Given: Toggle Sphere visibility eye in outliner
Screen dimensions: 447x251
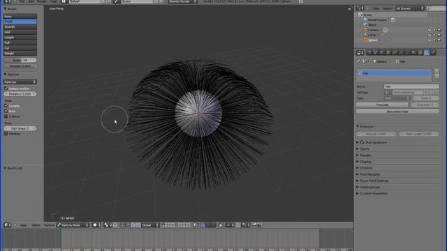Looking at the screenshot, I should click(430, 40).
